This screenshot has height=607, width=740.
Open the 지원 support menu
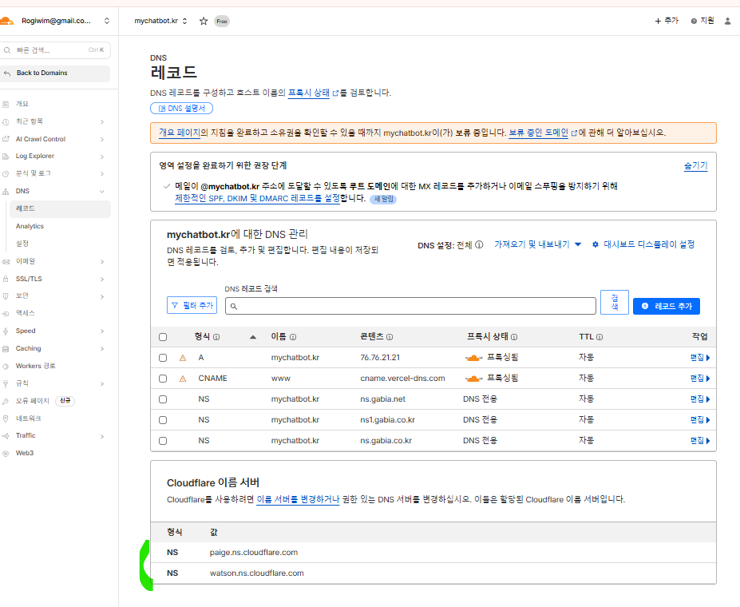click(x=702, y=21)
